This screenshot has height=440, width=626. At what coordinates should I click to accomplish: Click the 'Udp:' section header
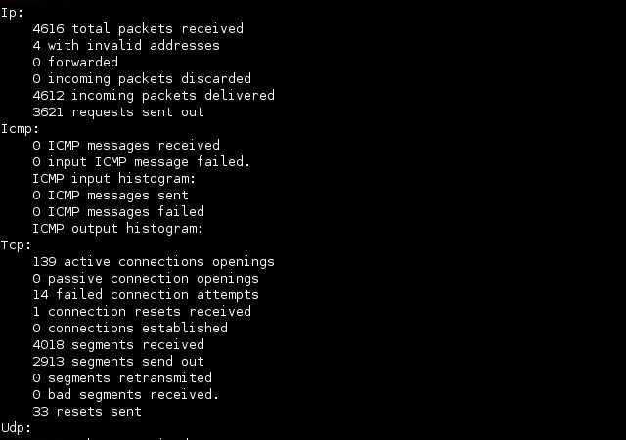pyautogui.click(x=16, y=428)
